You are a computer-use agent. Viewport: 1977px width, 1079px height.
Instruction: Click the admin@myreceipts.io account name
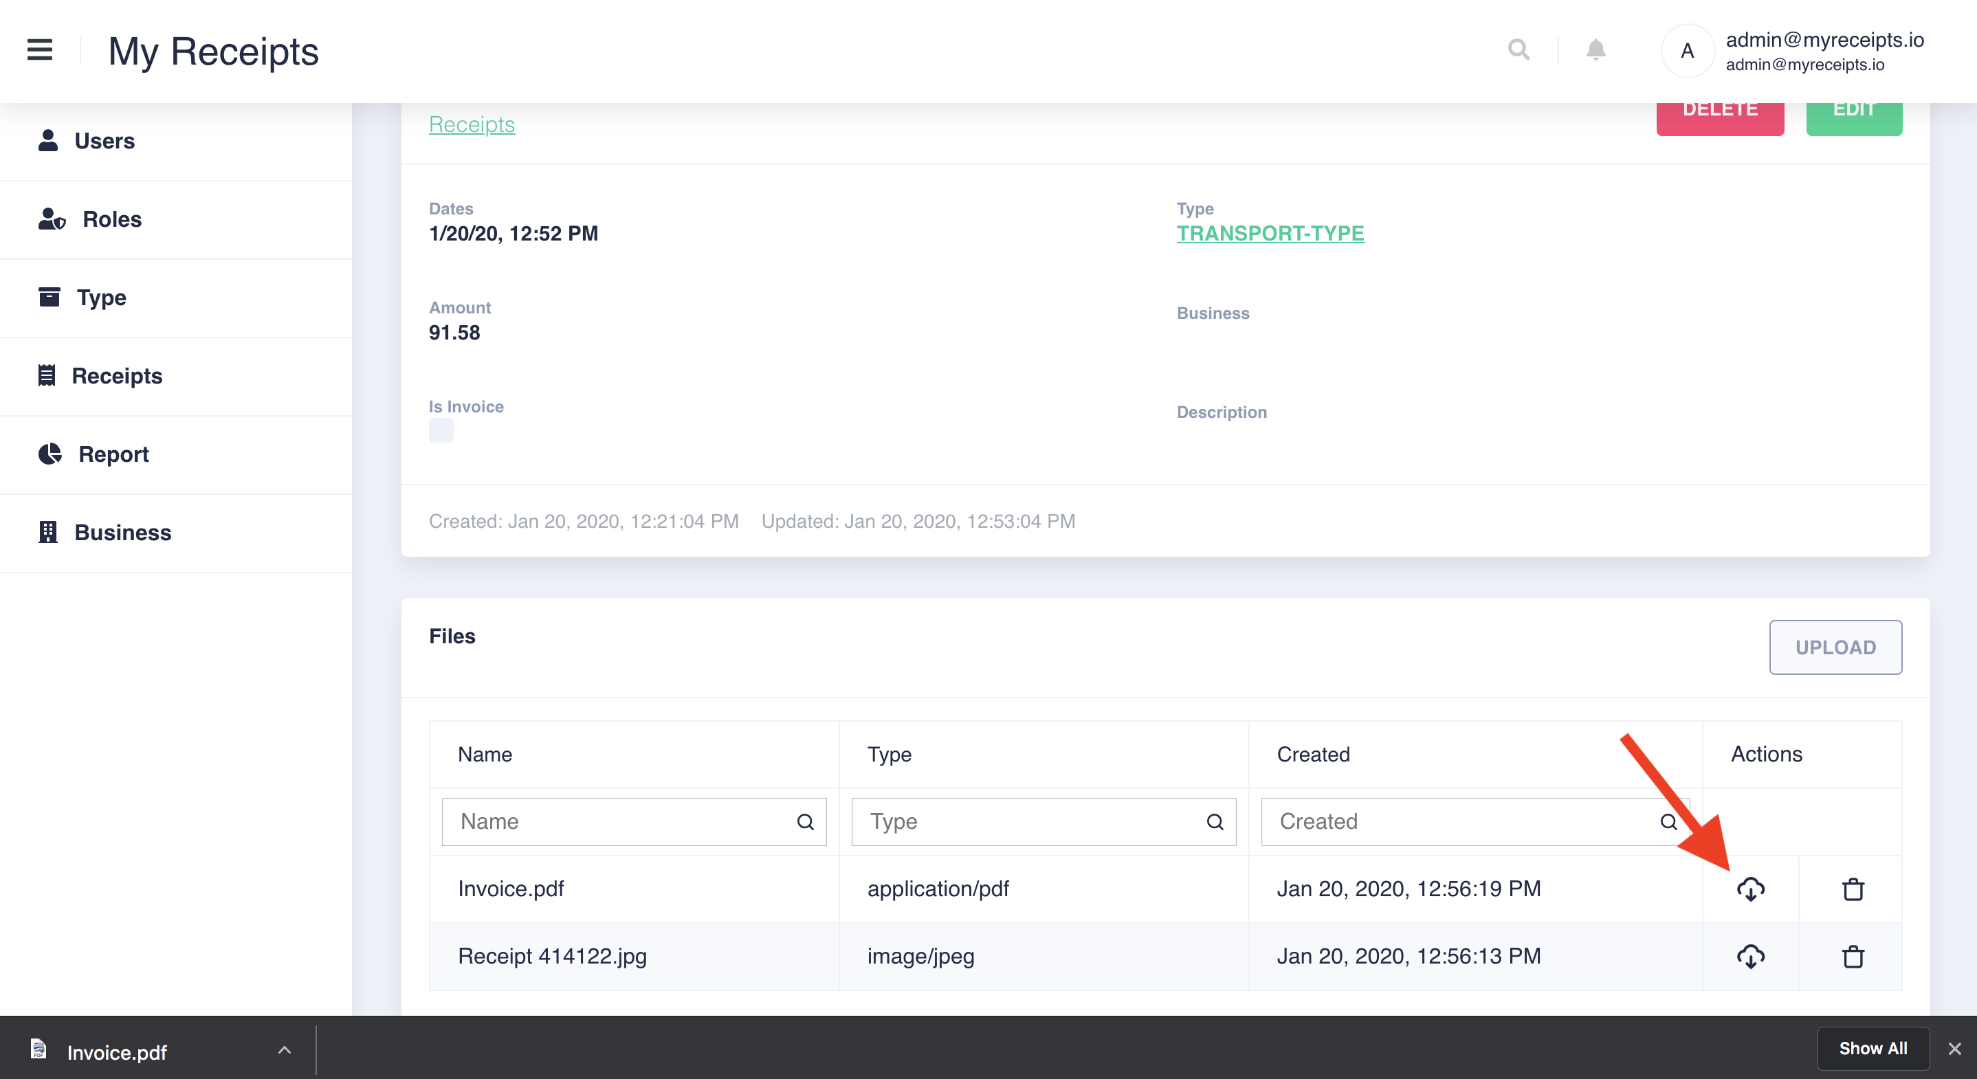coord(1825,39)
